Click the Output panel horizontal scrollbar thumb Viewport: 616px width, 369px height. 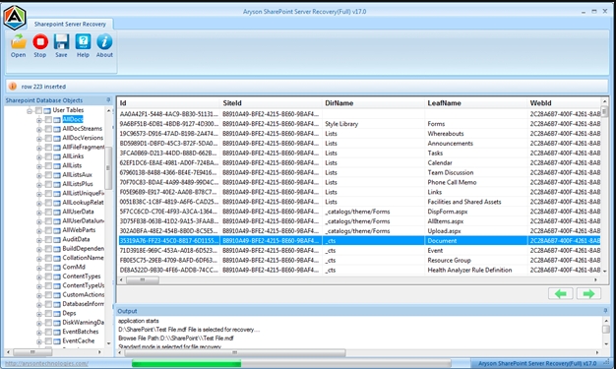pyautogui.click(x=234, y=352)
